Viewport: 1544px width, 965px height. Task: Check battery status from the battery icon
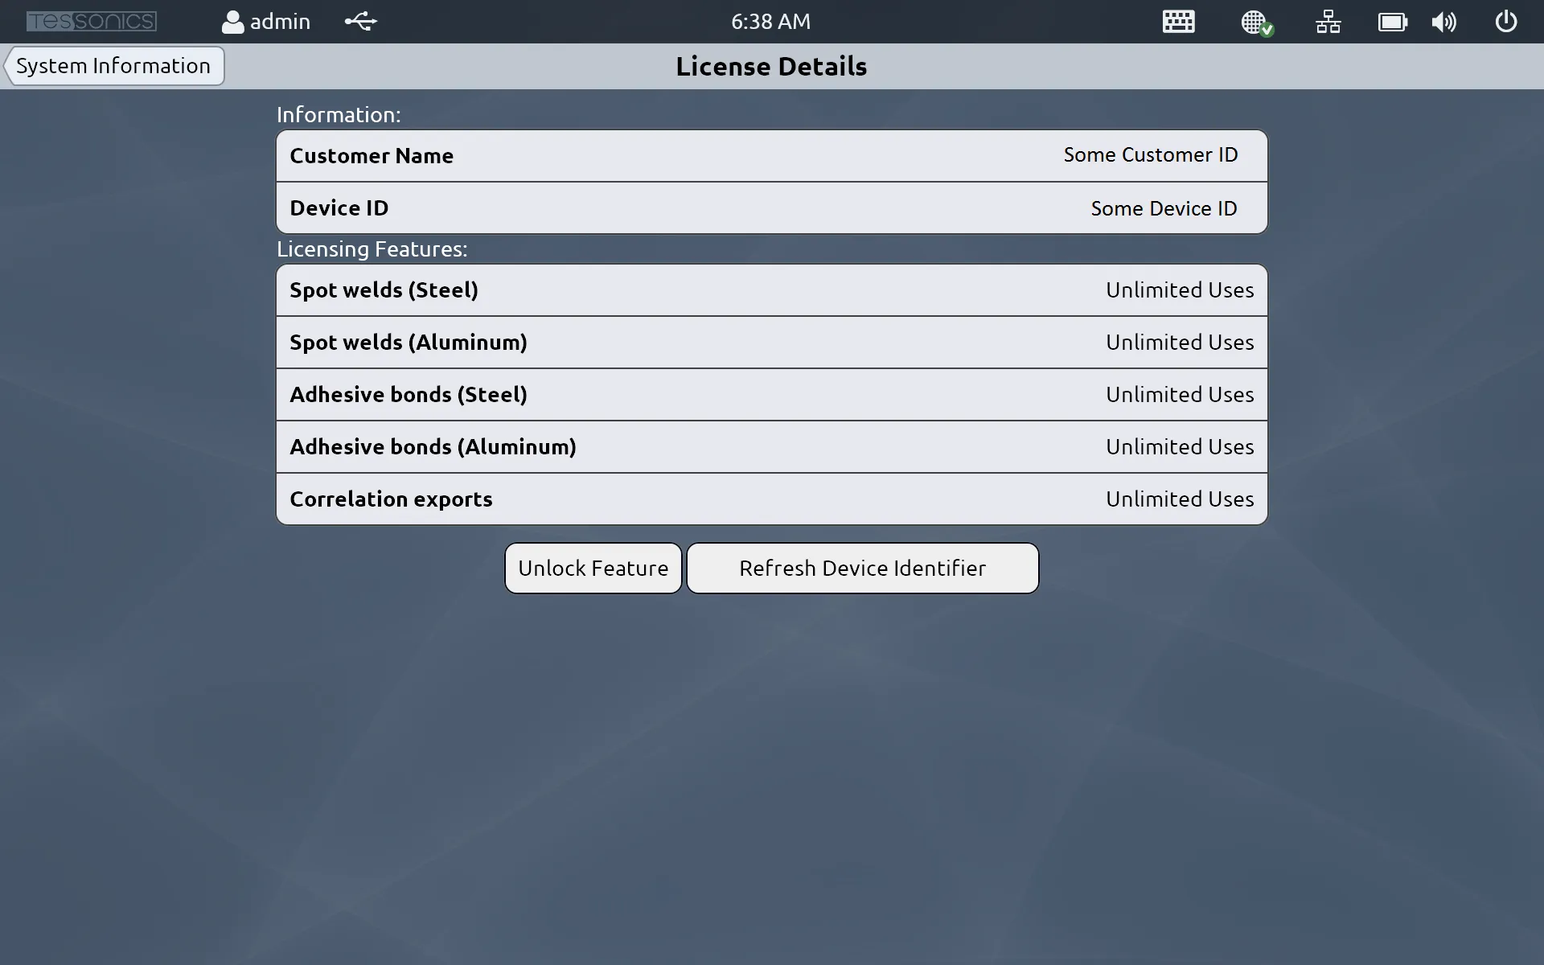click(1393, 22)
